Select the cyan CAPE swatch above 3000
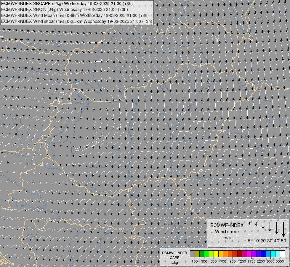 coord(273,254)
